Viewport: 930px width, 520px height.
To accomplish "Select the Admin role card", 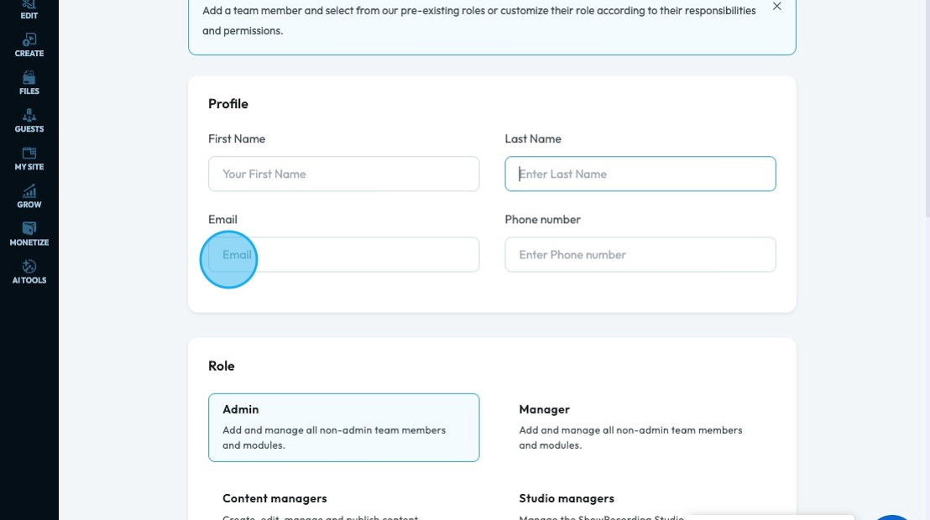I will click(343, 427).
